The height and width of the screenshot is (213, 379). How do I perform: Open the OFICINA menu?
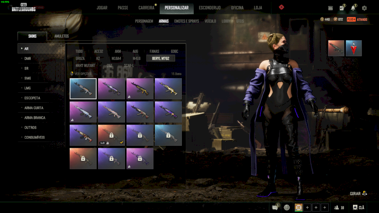point(237,8)
